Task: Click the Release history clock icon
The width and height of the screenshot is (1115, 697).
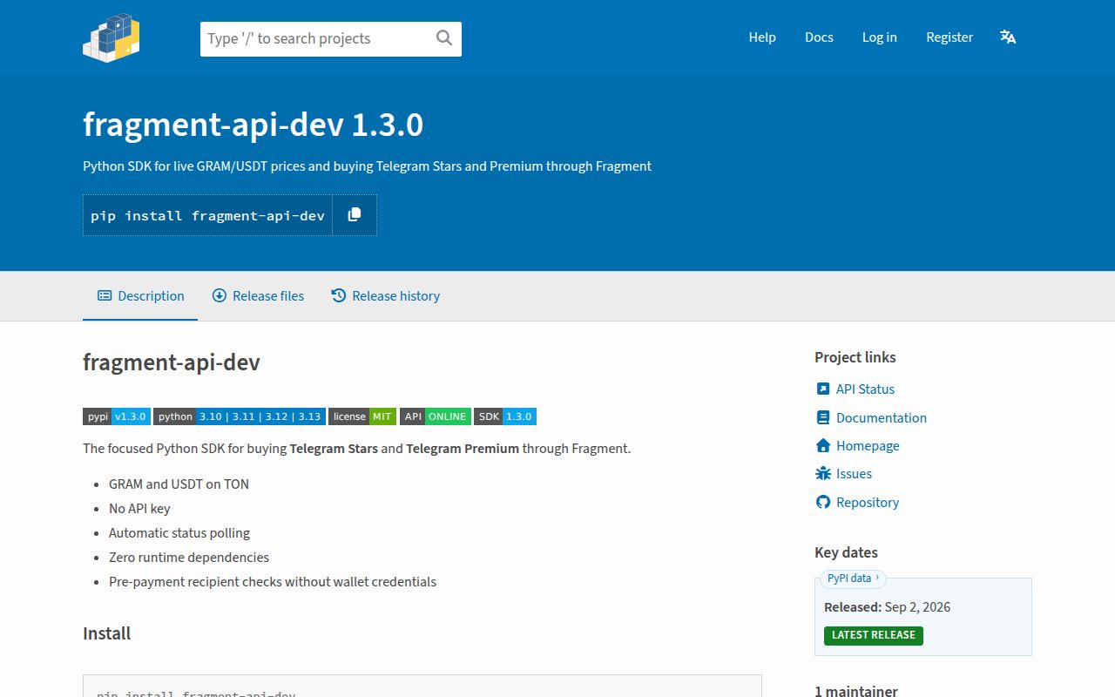Action: (x=339, y=296)
